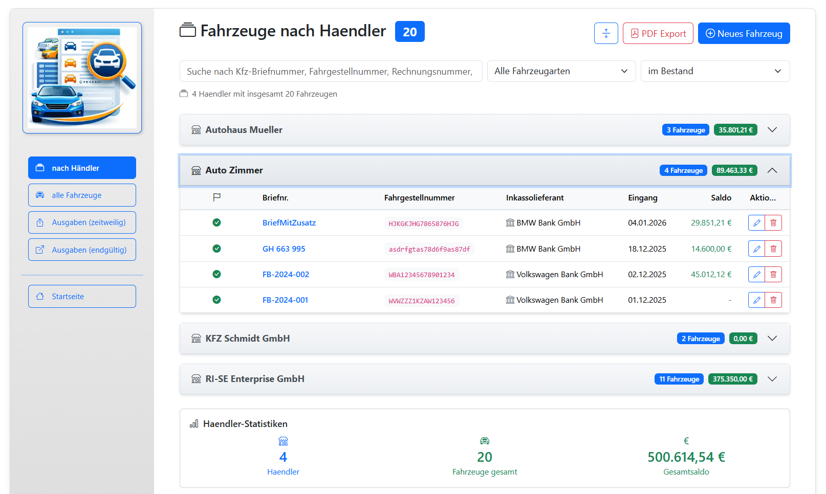Open the Alle Fahrzeugarten dropdown

(561, 71)
